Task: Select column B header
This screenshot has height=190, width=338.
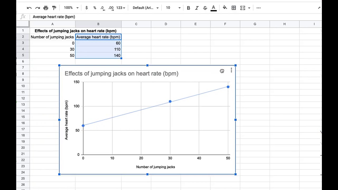Action: pyautogui.click(x=98, y=24)
